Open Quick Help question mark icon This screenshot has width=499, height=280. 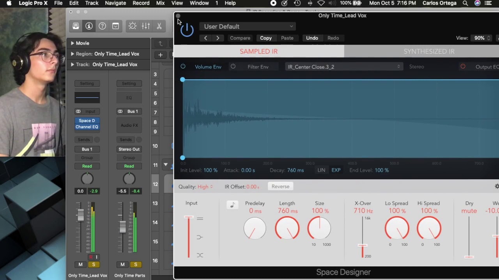click(x=102, y=26)
